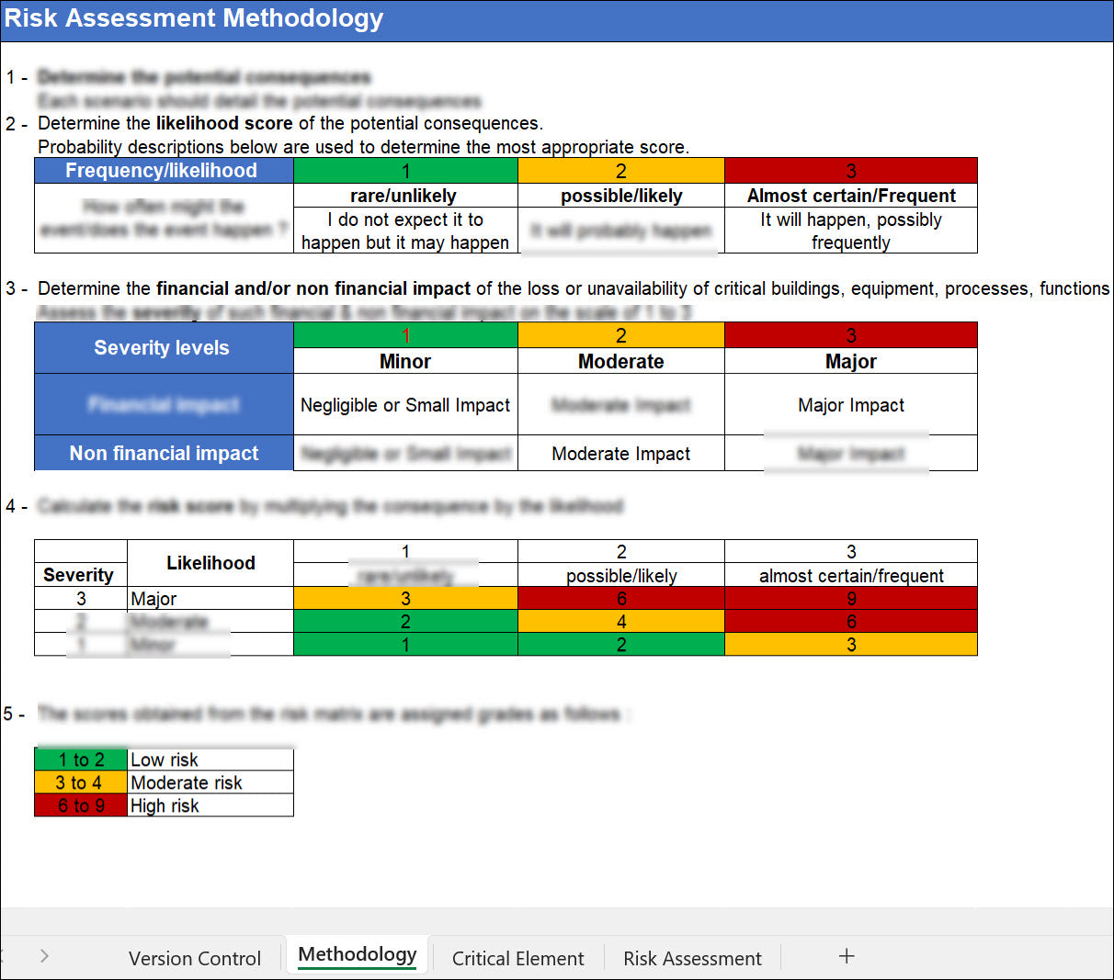Switch to the Version Control sheet tab
This screenshot has width=1114, height=980.
[x=195, y=958]
